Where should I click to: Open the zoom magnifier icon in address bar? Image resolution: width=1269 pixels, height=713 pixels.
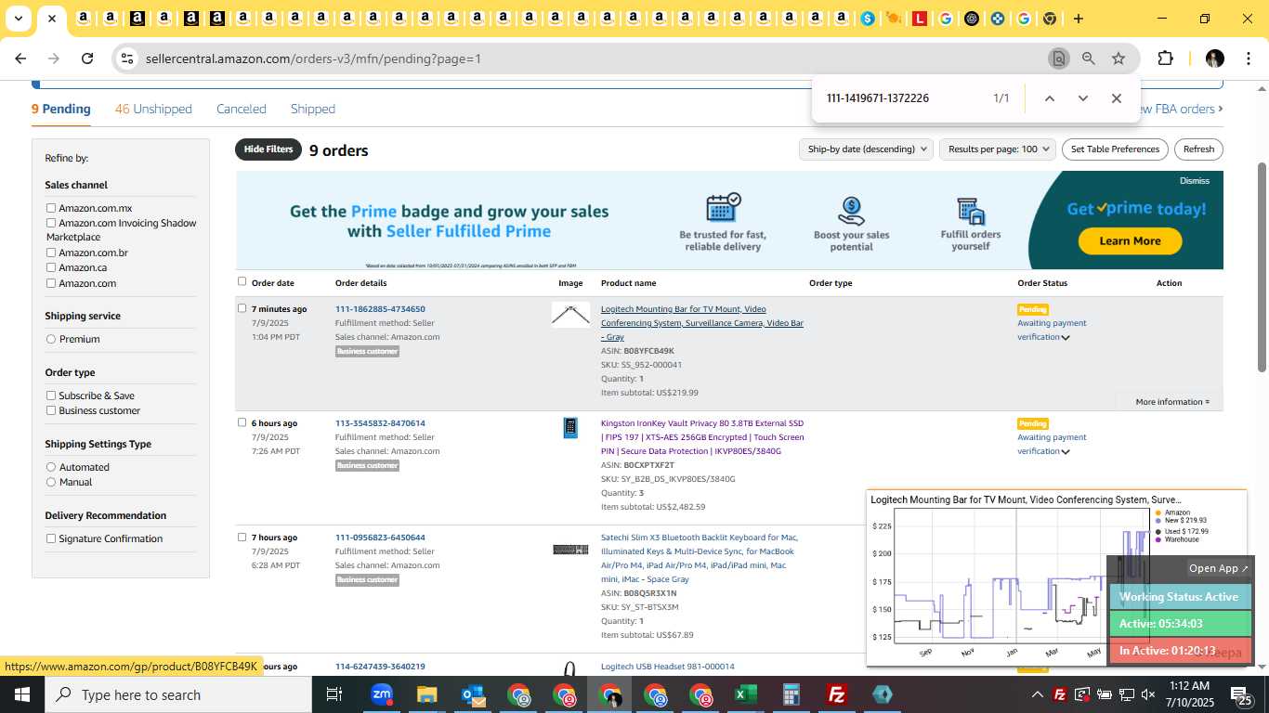[1088, 58]
